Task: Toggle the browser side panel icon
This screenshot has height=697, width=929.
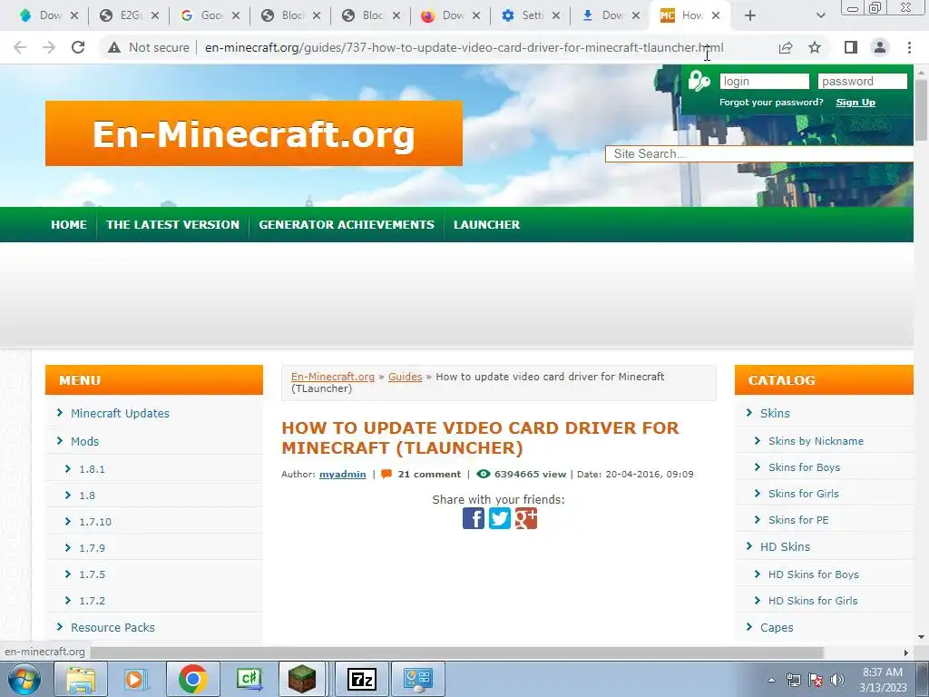Action: pyautogui.click(x=851, y=47)
